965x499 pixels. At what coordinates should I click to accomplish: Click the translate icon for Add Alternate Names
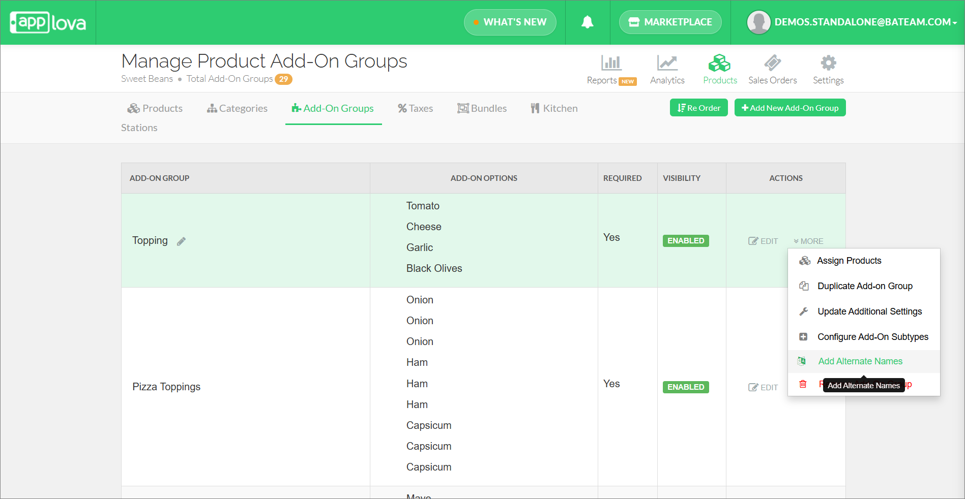(802, 361)
